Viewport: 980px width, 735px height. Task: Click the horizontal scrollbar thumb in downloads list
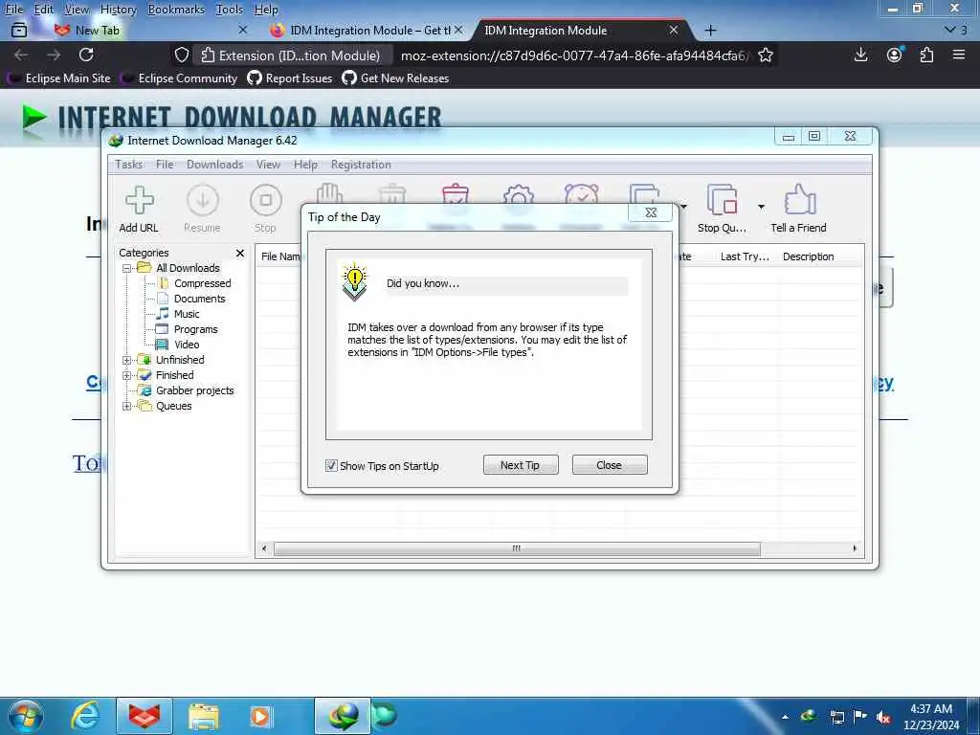[517, 548]
